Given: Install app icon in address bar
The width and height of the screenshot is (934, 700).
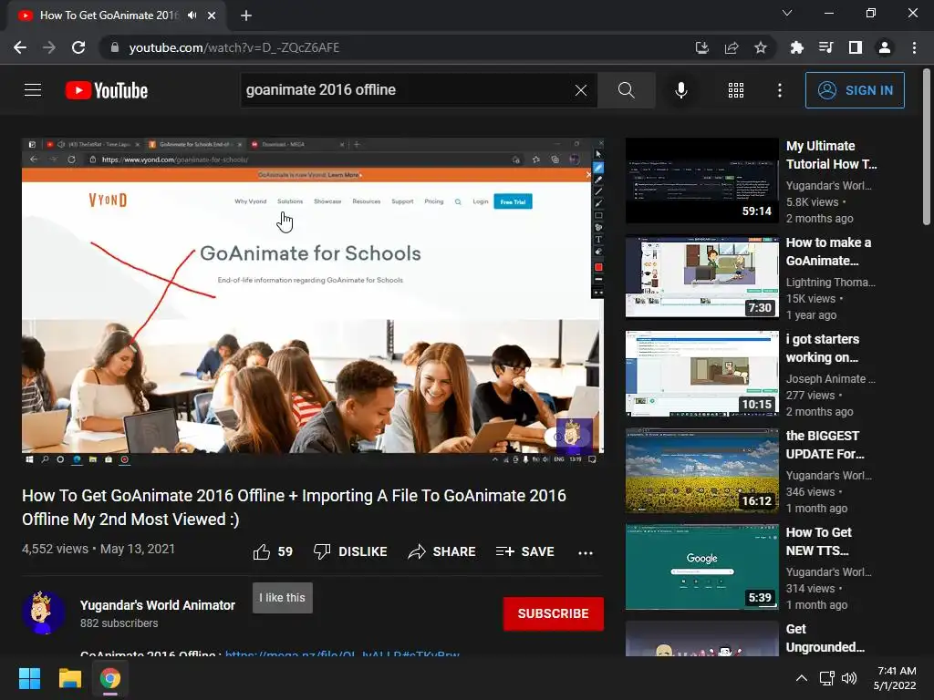Looking at the screenshot, I should click(702, 47).
